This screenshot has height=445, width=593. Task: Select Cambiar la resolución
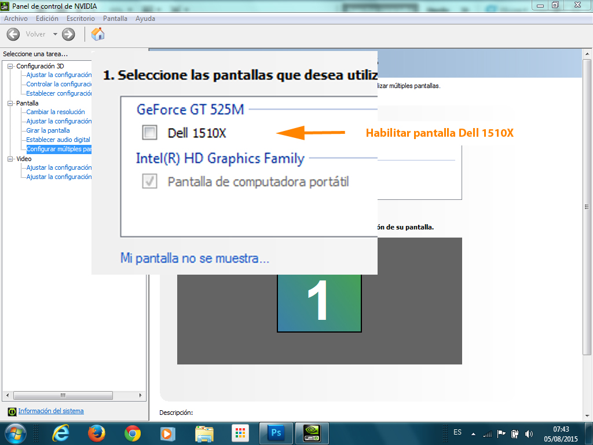coord(56,112)
